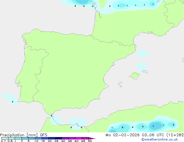
Task: Click the '(12+282' forecast offset text
Action: 175,135
